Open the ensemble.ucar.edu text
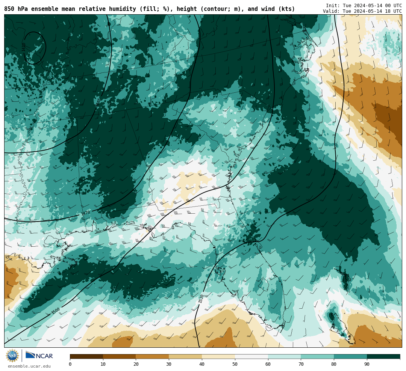This screenshot has height=371, width=406. pos(29,366)
